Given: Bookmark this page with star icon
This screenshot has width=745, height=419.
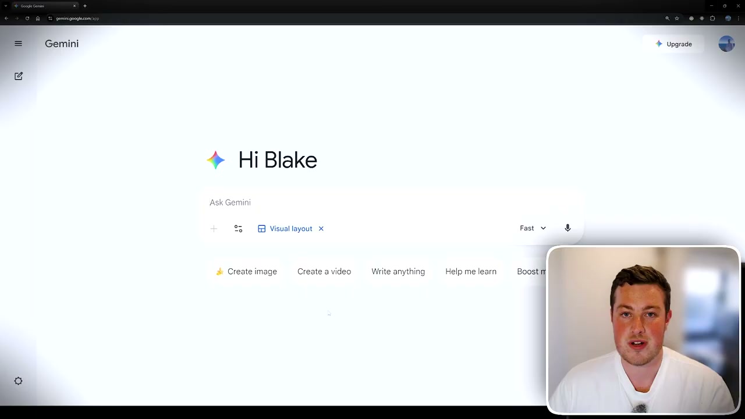Looking at the screenshot, I should coord(677,18).
